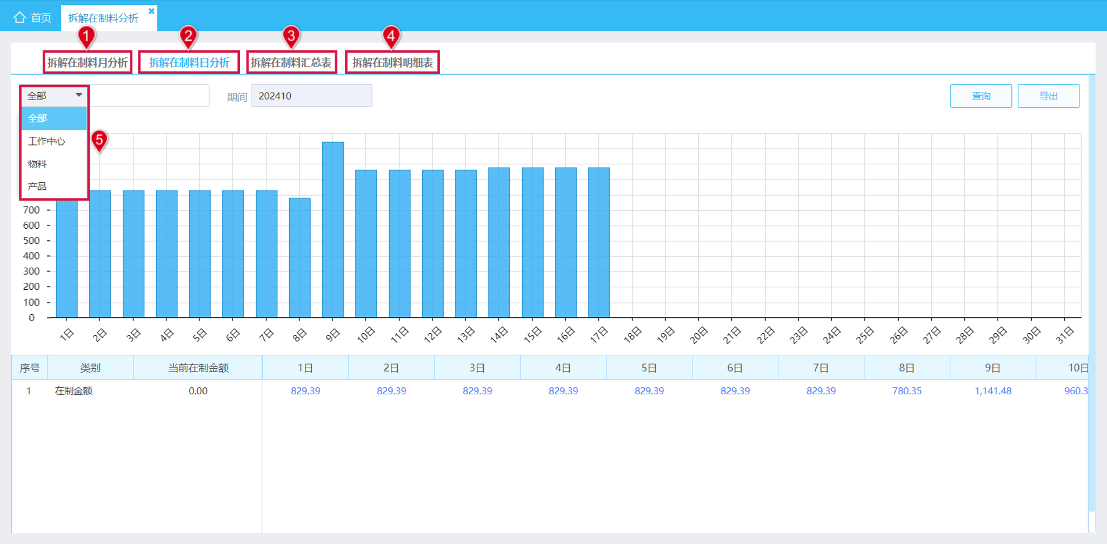The height and width of the screenshot is (544, 1107).
Task: Switch to 拆解在制料月分析 tab
Action: tap(88, 63)
